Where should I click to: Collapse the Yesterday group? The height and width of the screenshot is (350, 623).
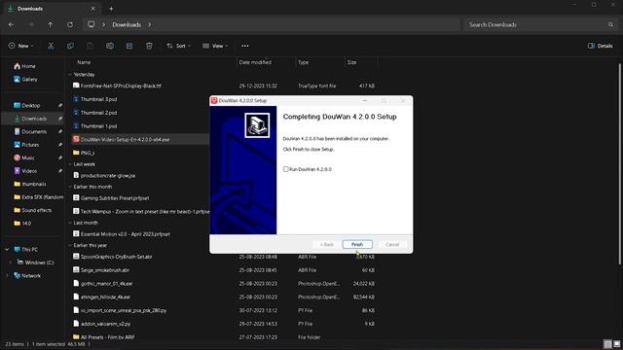pyautogui.click(x=70, y=75)
